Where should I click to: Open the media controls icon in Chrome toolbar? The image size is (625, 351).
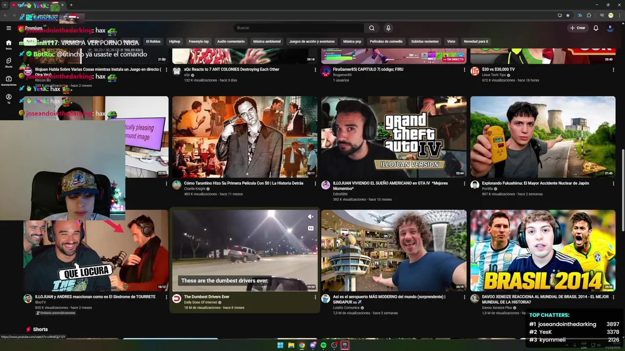pyautogui.click(x=602, y=15)
